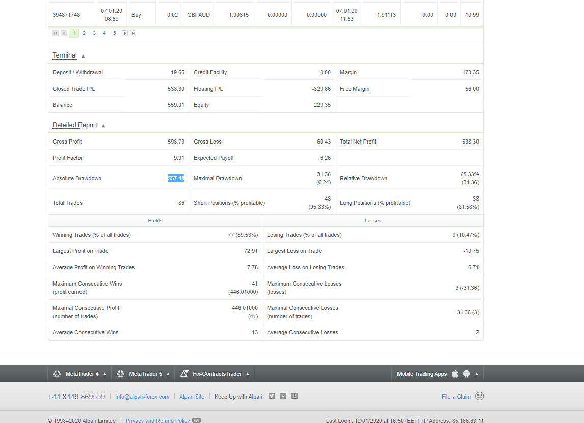Open the Alpari Site link
The width and height of the screenshot is (584, 423).
tap(192, 397)
